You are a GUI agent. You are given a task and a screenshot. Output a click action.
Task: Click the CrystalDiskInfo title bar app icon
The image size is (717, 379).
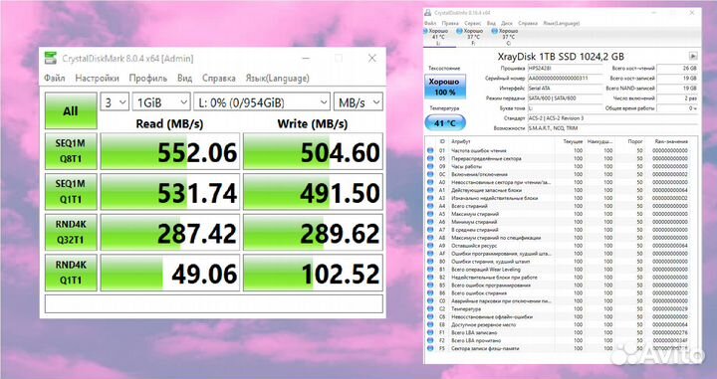pyautogui.click(x=427, y=12)
